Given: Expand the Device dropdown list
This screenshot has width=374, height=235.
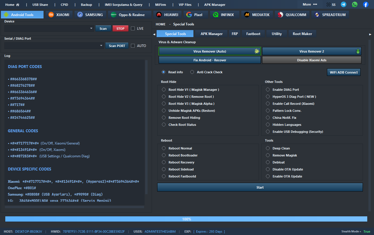Looking at the screenshot, I should [91, 29].
